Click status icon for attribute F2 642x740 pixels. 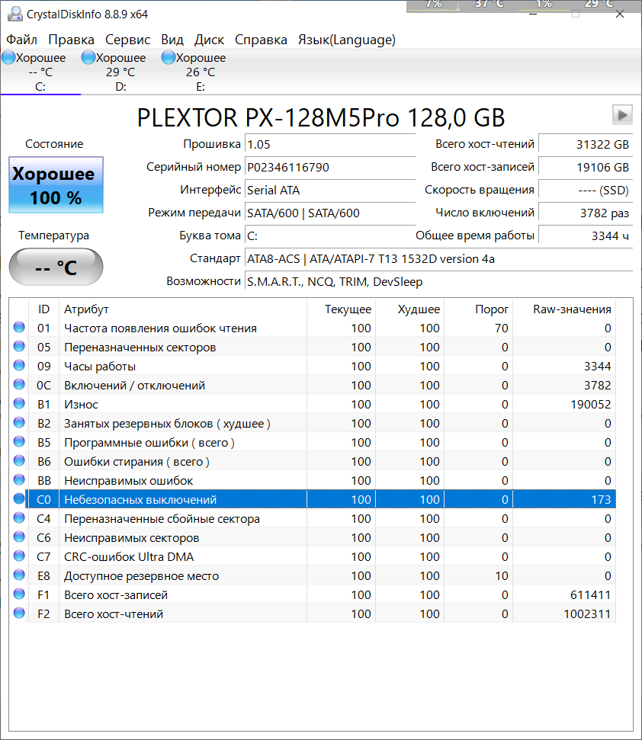pos(19,613)
